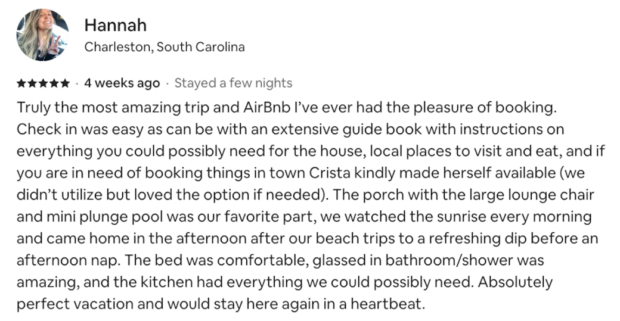Image resolution: width=620 pixels, height=321 pixels.
Task: Select the Charleston, South Carolina location text
Action: tap(165, 47)
